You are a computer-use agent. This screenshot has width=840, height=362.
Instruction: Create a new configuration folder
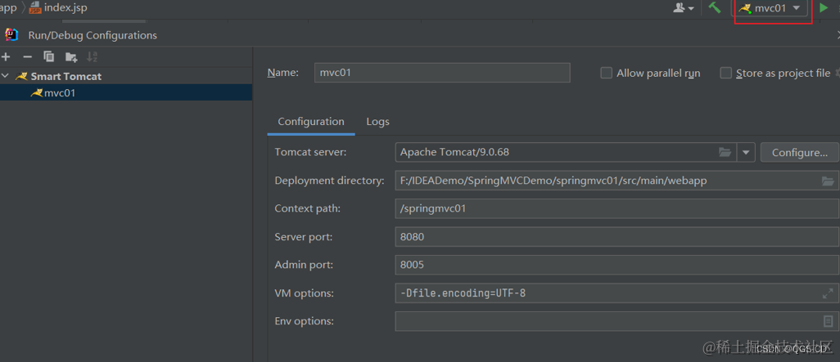[71, 56]
